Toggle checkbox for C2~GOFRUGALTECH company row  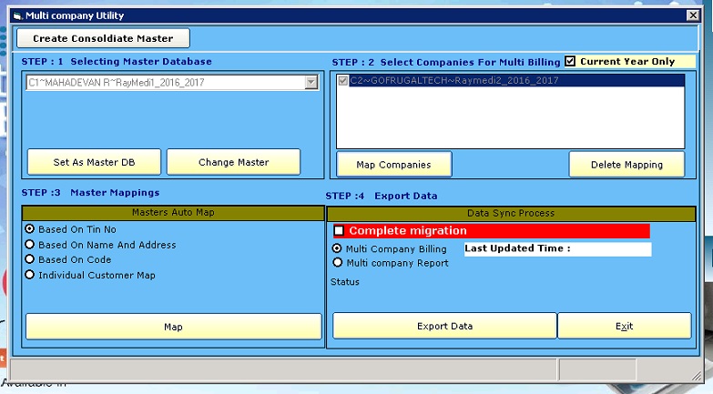click(x=343, y=80)
